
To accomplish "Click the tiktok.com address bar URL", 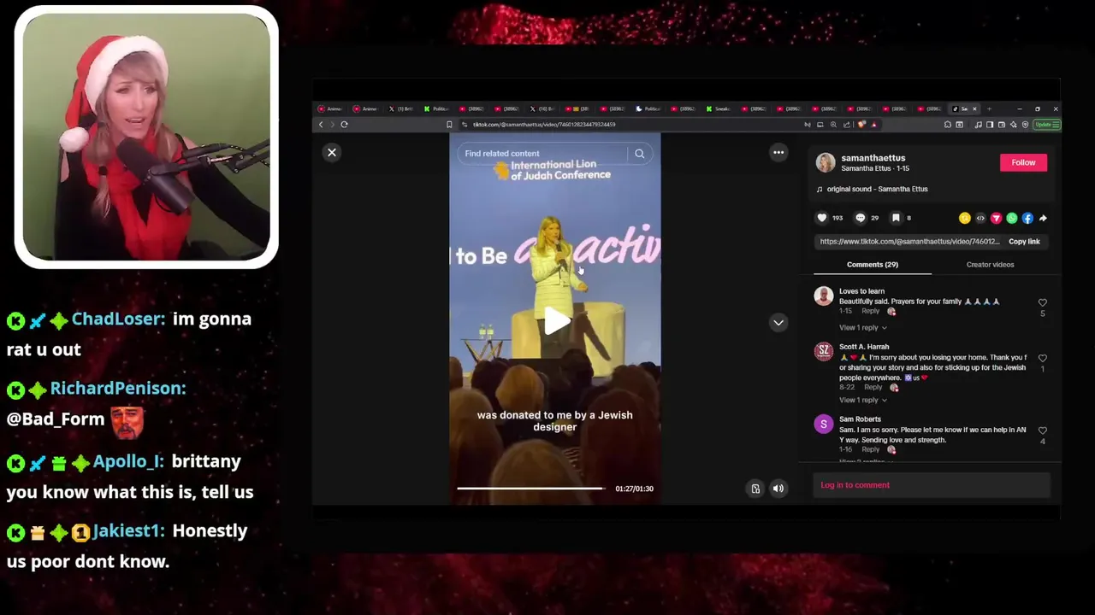I will click(544, 125).
